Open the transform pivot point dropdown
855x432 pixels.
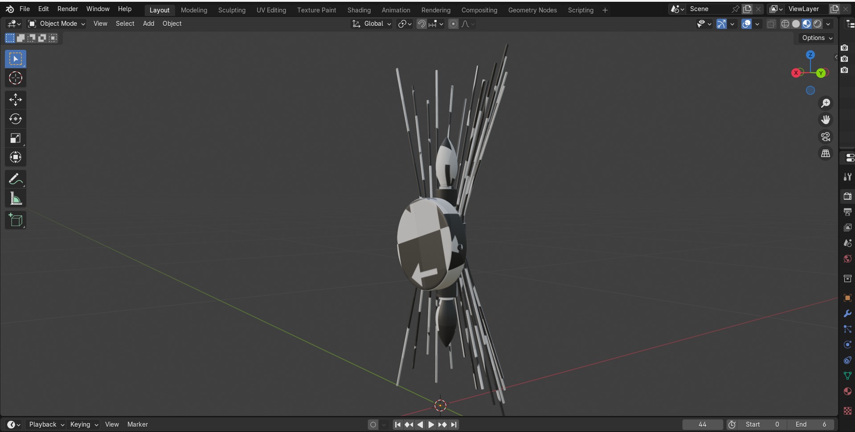pos(405,24)
